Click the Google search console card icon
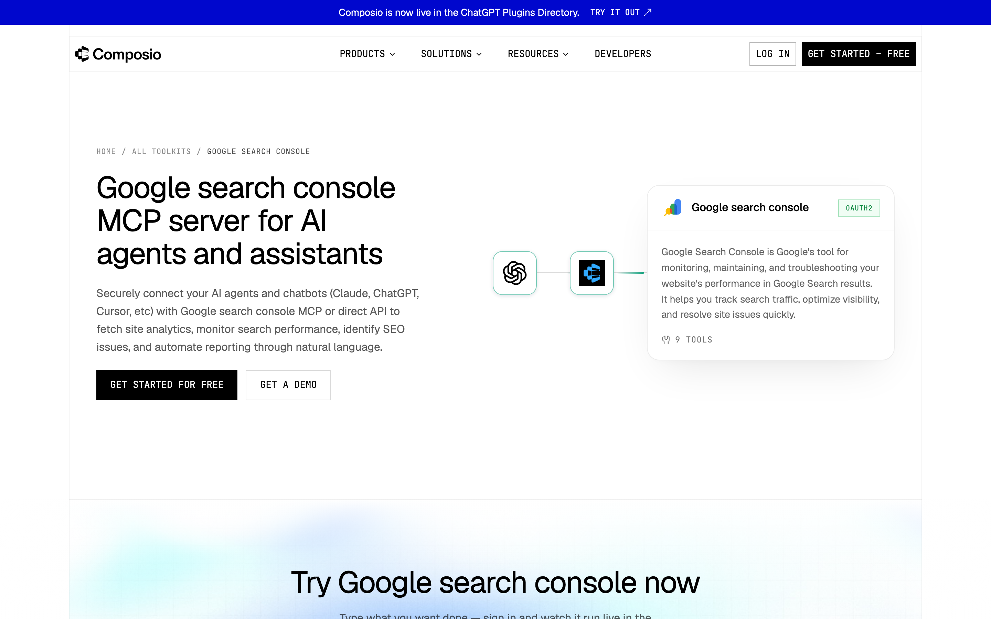Viewport: 991px width, 619px height. click(673, 208)
